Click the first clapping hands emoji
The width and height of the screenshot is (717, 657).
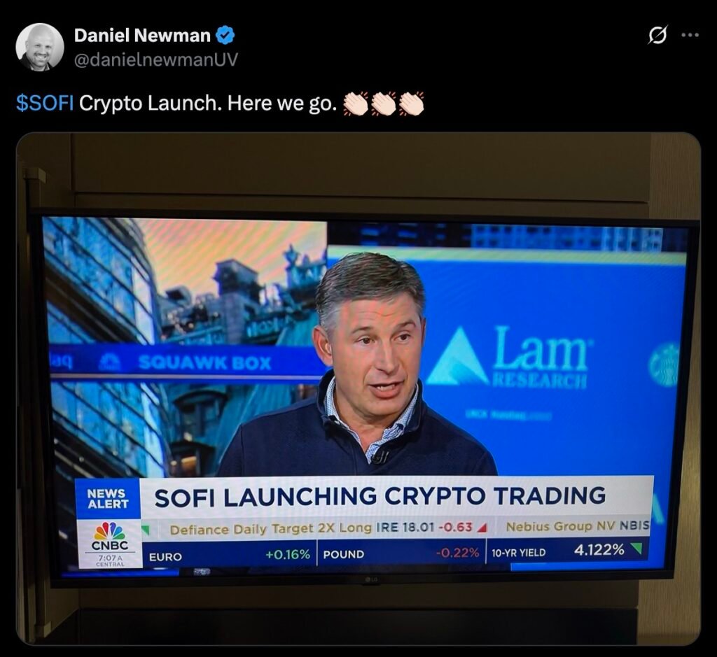pos(356,104)
